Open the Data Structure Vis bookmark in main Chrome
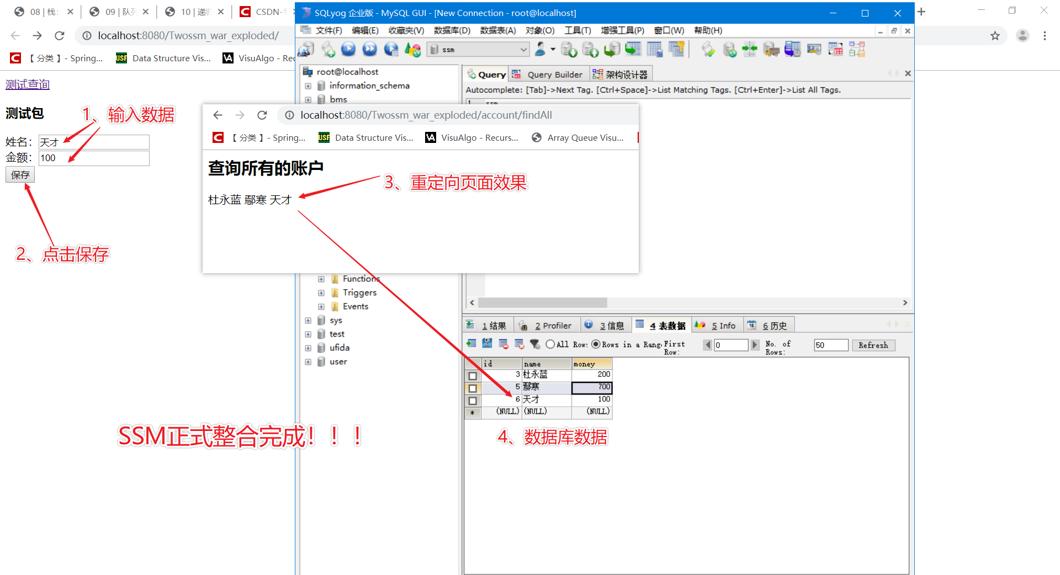 click(163, 58)
